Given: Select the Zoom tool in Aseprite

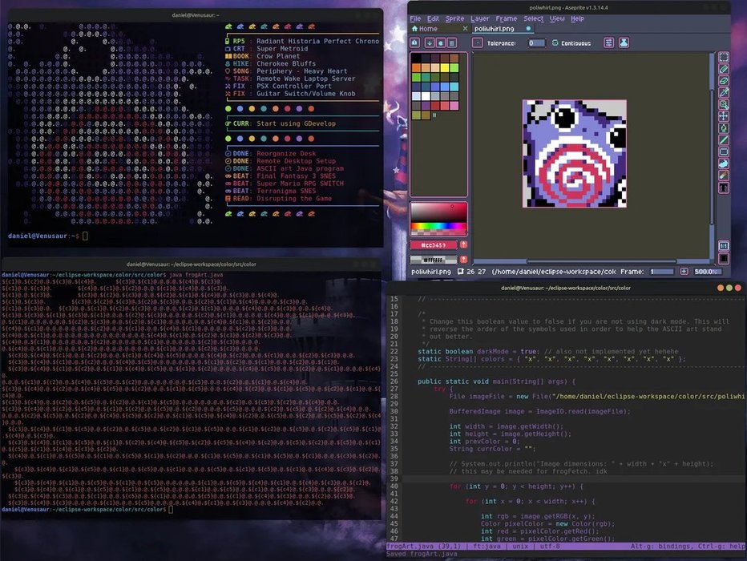Looking at the screenshot, I should click(x=724, y=104).
